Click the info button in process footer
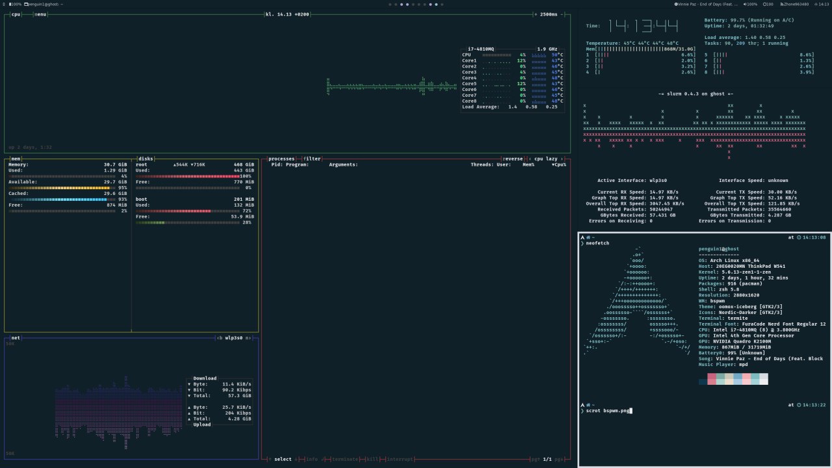This screenshot has height=468, width=832. click(312, 459)
